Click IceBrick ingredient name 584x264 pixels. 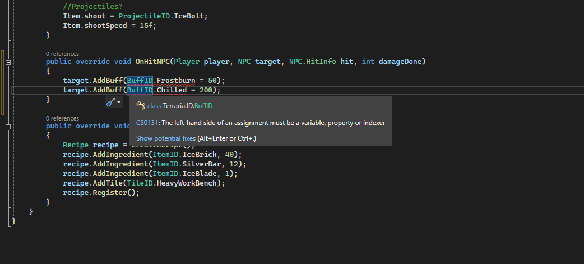[x=200, y=154]
